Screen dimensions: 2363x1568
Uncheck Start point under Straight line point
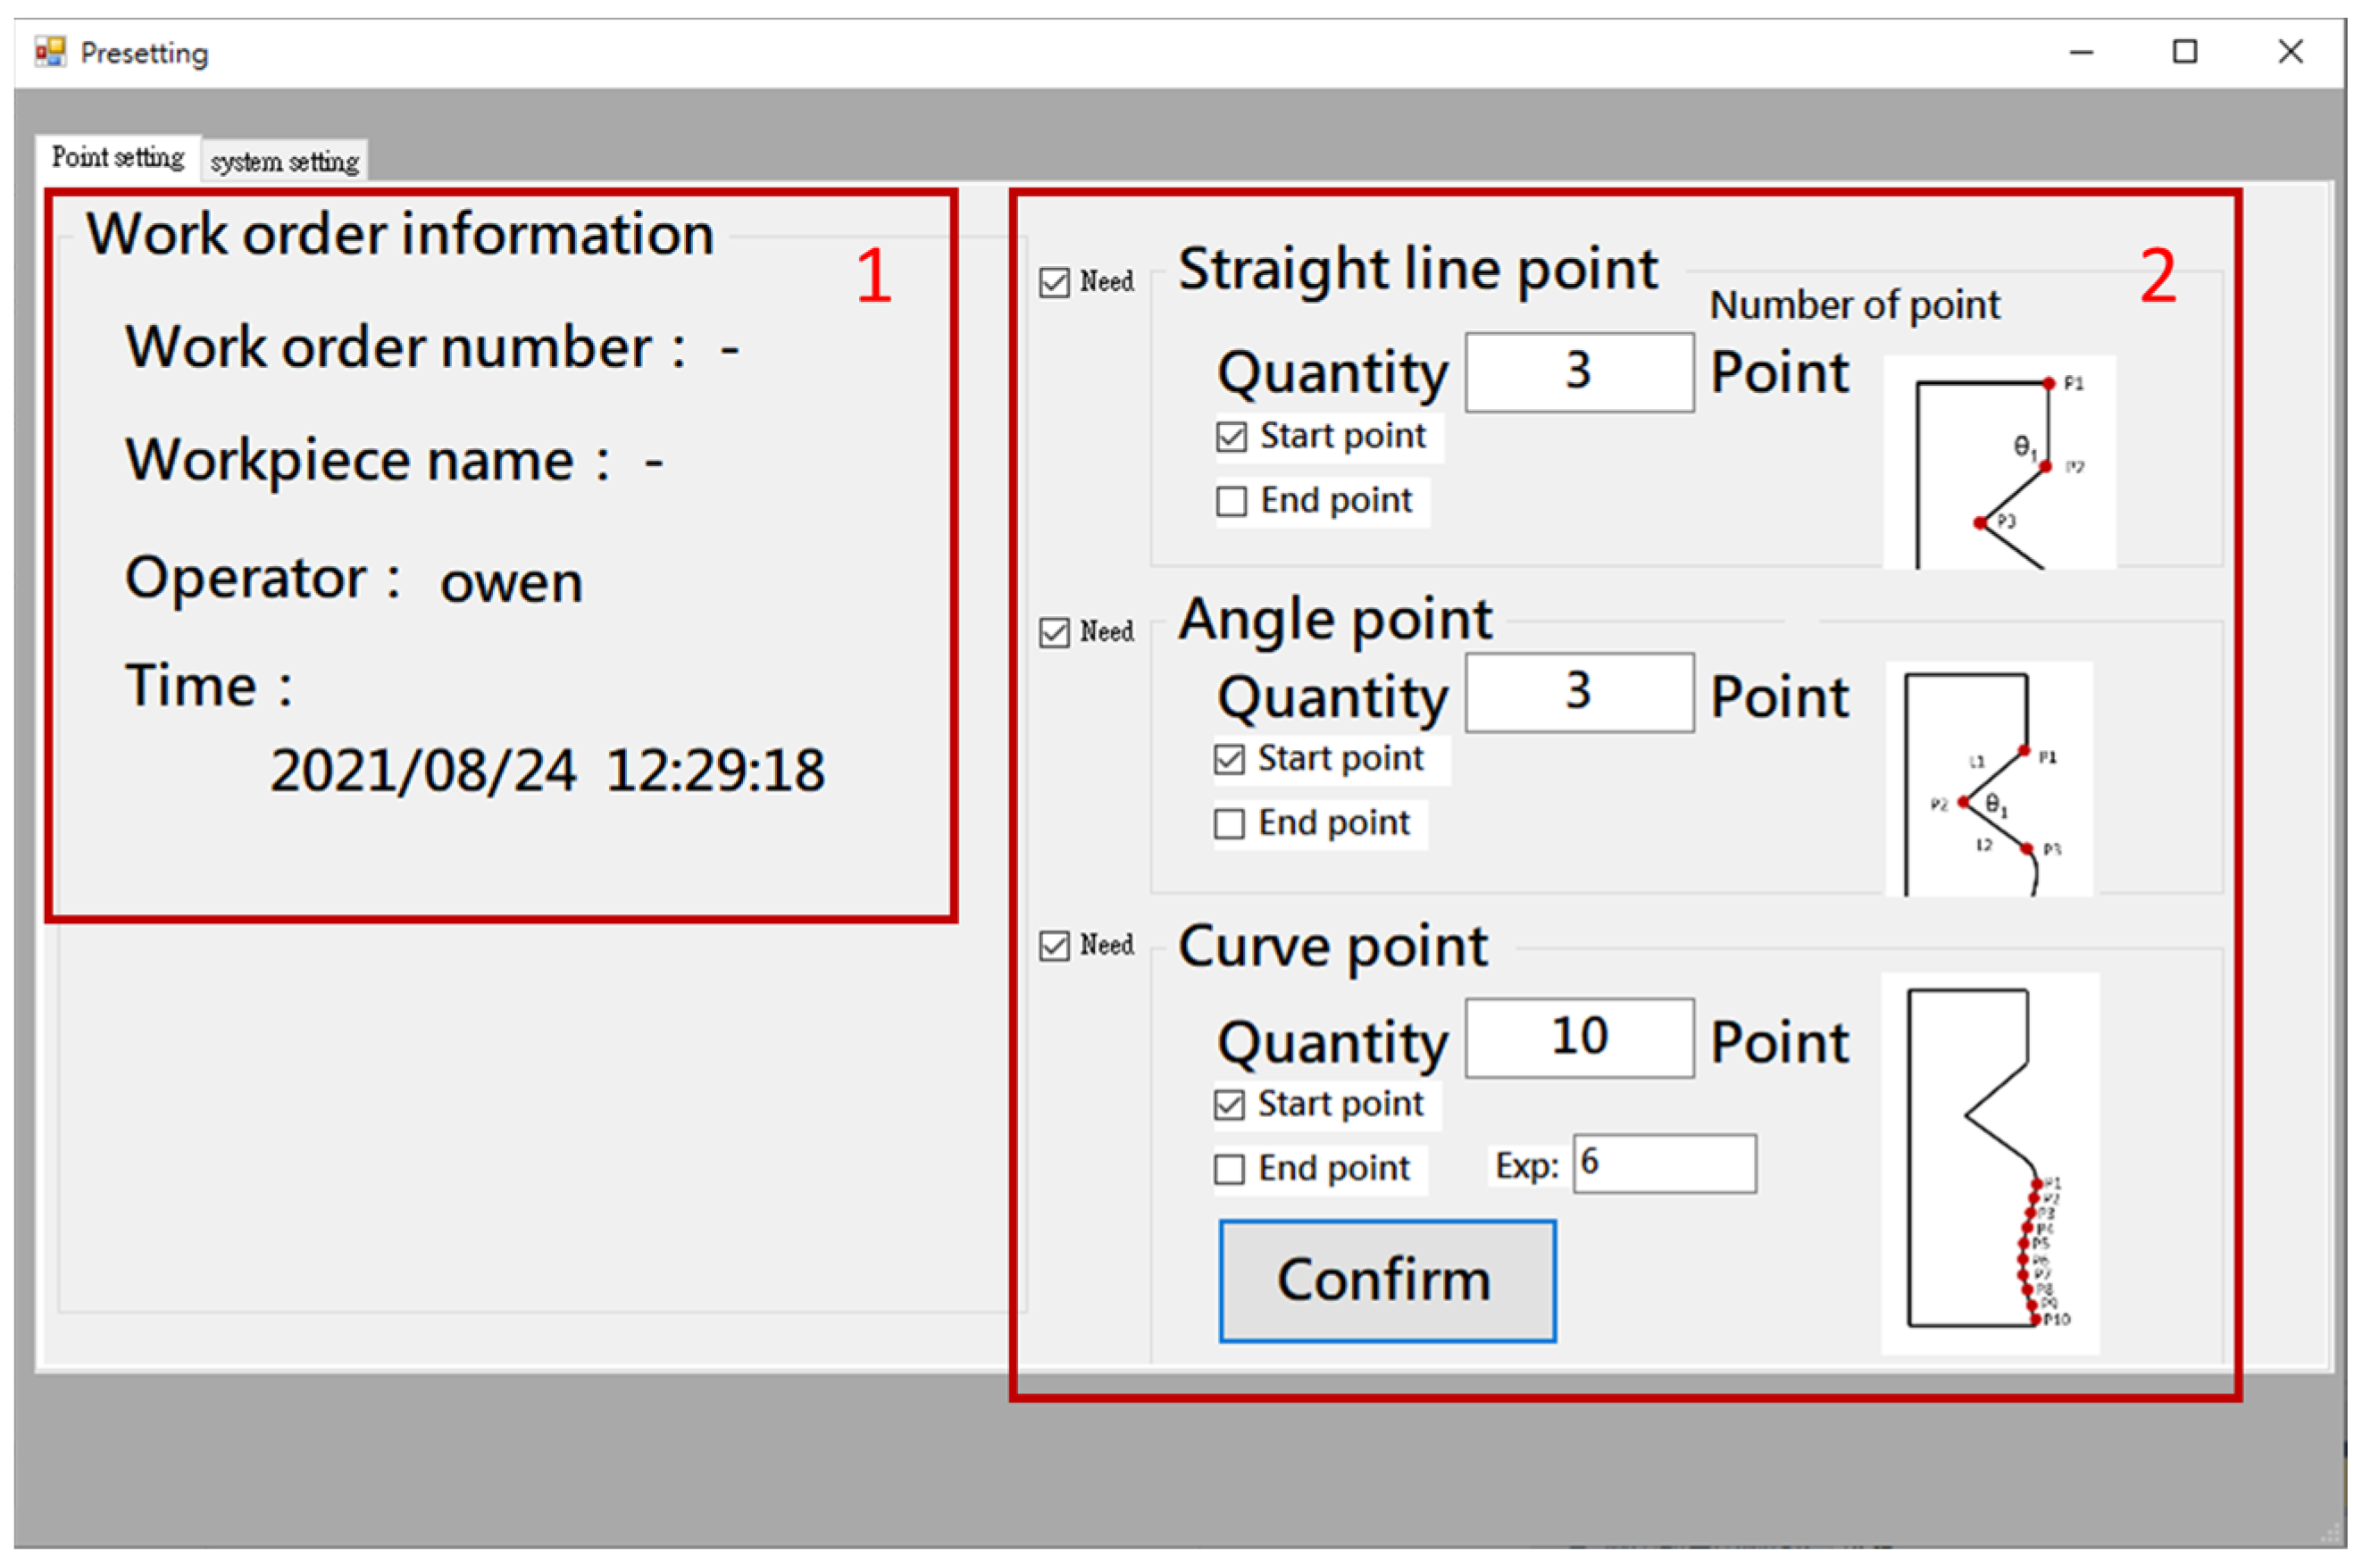click(1231, 437)
